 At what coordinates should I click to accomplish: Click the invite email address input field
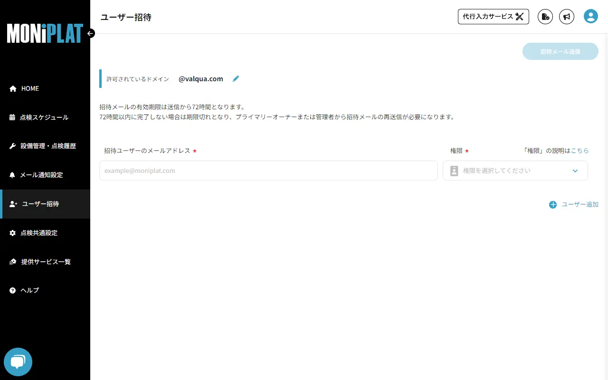pyautogui.click(x=268, y=170)
